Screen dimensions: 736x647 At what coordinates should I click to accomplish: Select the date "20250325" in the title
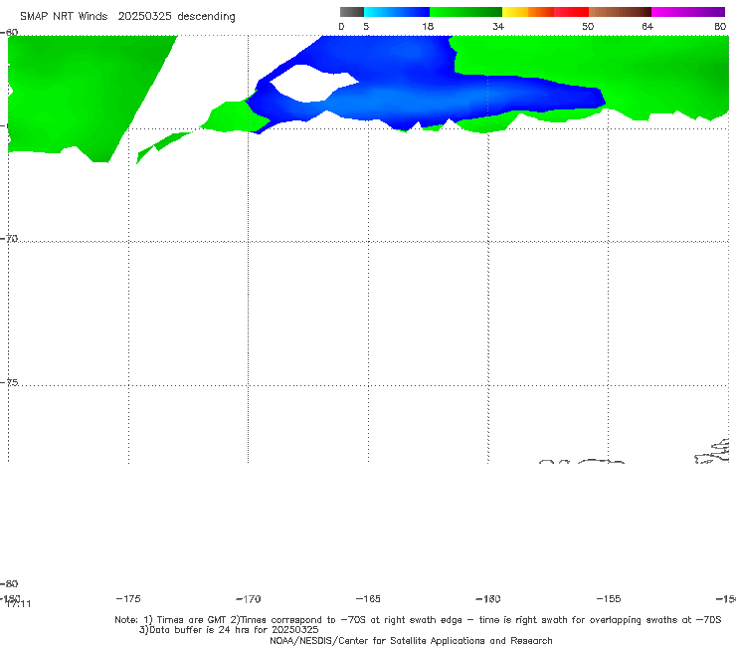coord(144,17)
